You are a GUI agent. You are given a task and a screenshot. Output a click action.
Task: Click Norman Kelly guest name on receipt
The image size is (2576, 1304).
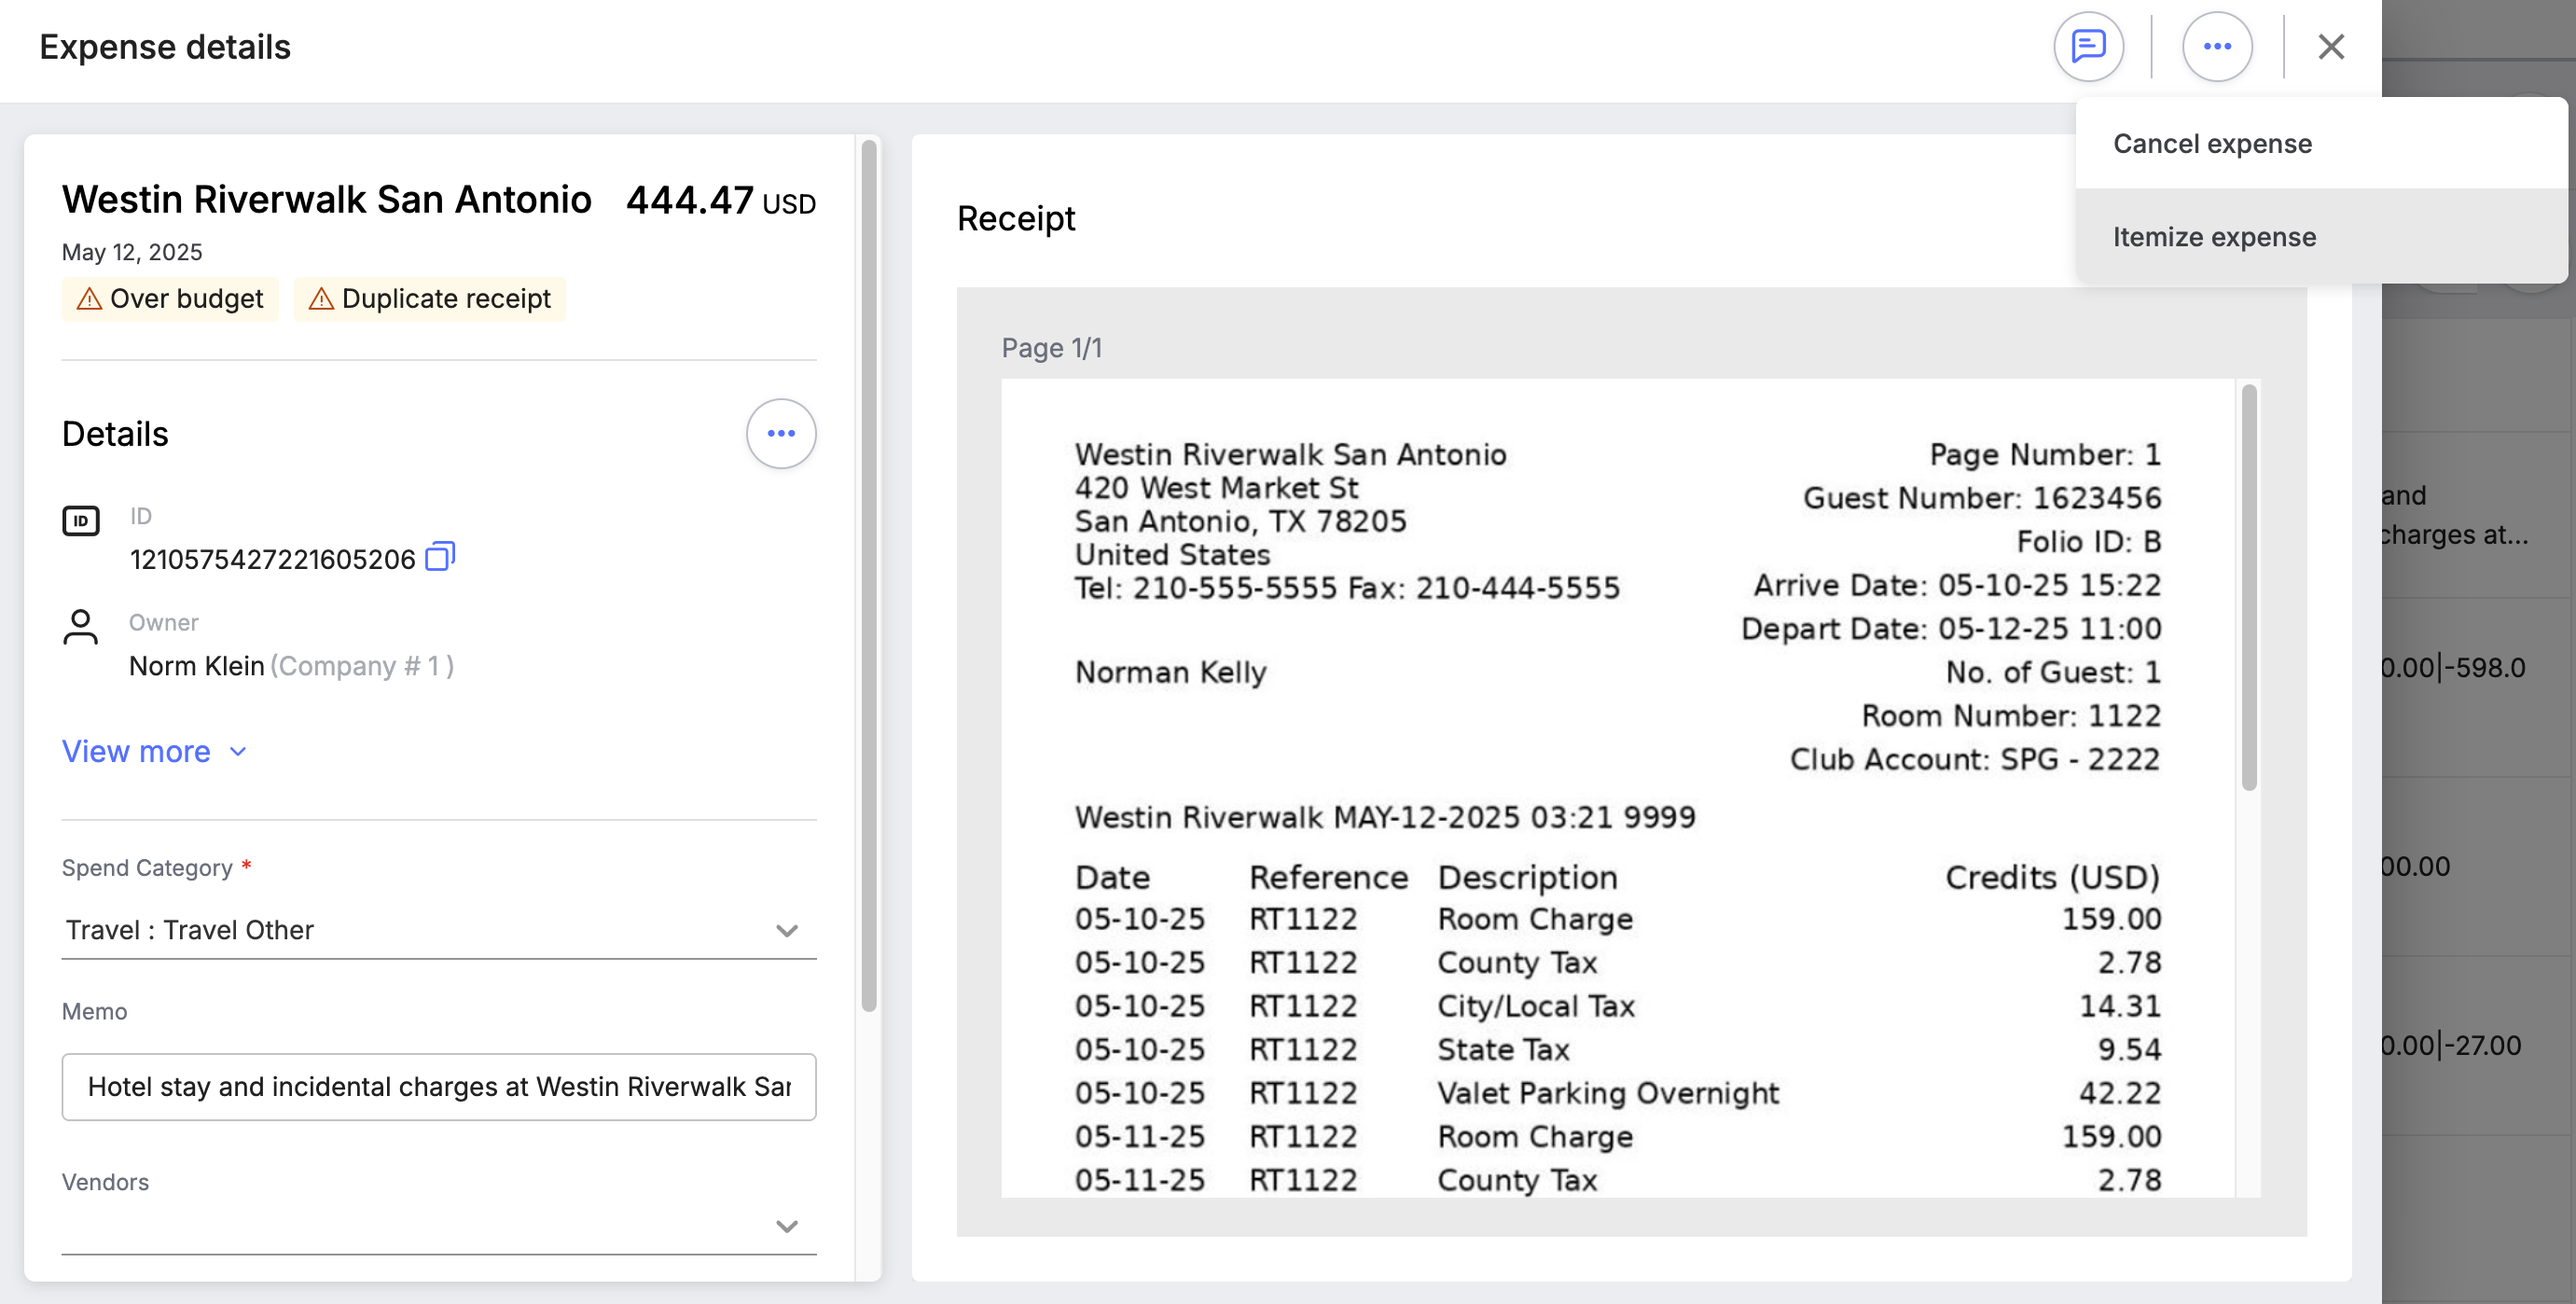[x=1171, y=673]
